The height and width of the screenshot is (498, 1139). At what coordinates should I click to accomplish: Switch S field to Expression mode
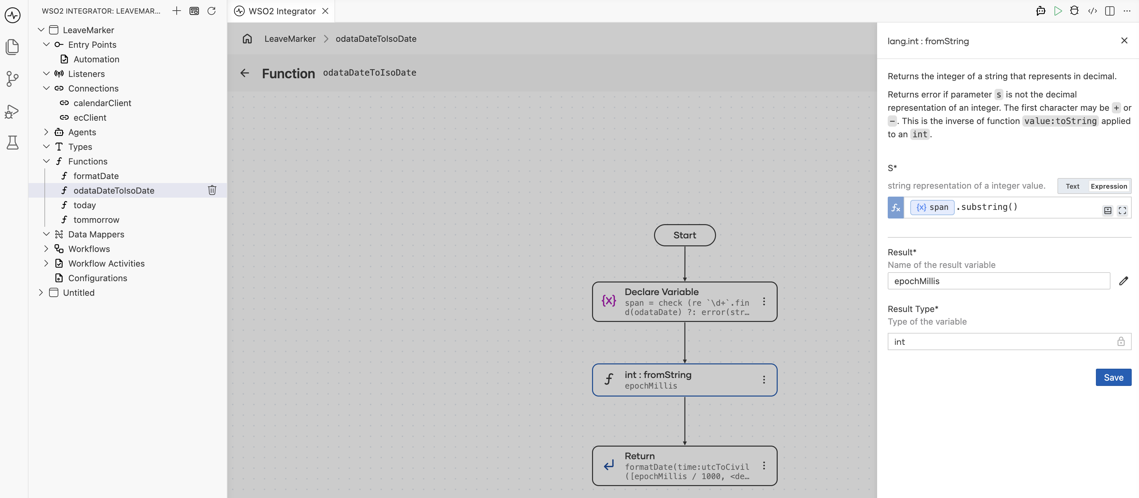pos(1109,186)
